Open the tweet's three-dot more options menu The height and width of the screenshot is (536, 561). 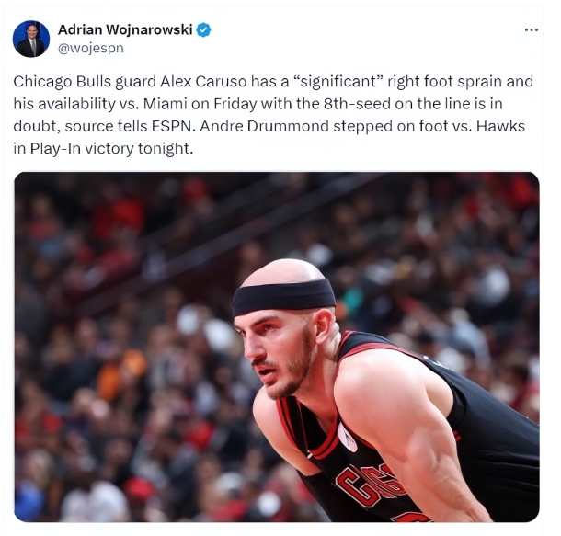point(532,30)
